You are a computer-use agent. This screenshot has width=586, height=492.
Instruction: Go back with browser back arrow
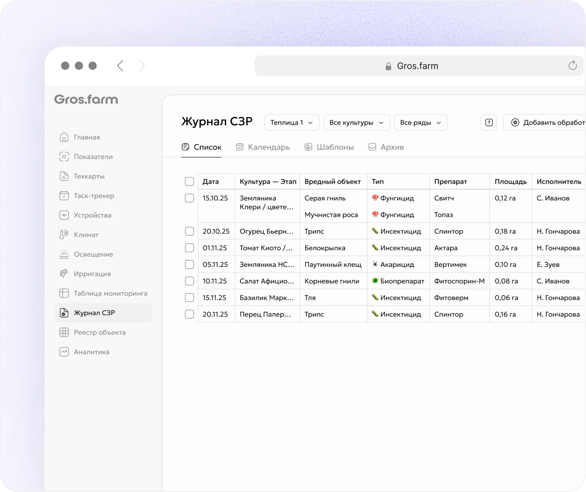click(120, 66)
